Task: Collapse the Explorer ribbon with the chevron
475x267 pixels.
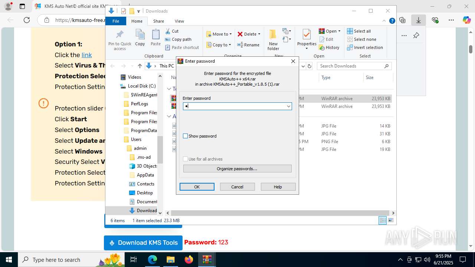Action: pyautogui.click(x=384, y=21)
